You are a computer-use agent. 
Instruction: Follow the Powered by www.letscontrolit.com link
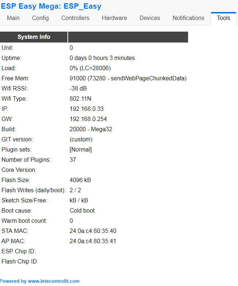pyautogui.click(x=39, y=281)
